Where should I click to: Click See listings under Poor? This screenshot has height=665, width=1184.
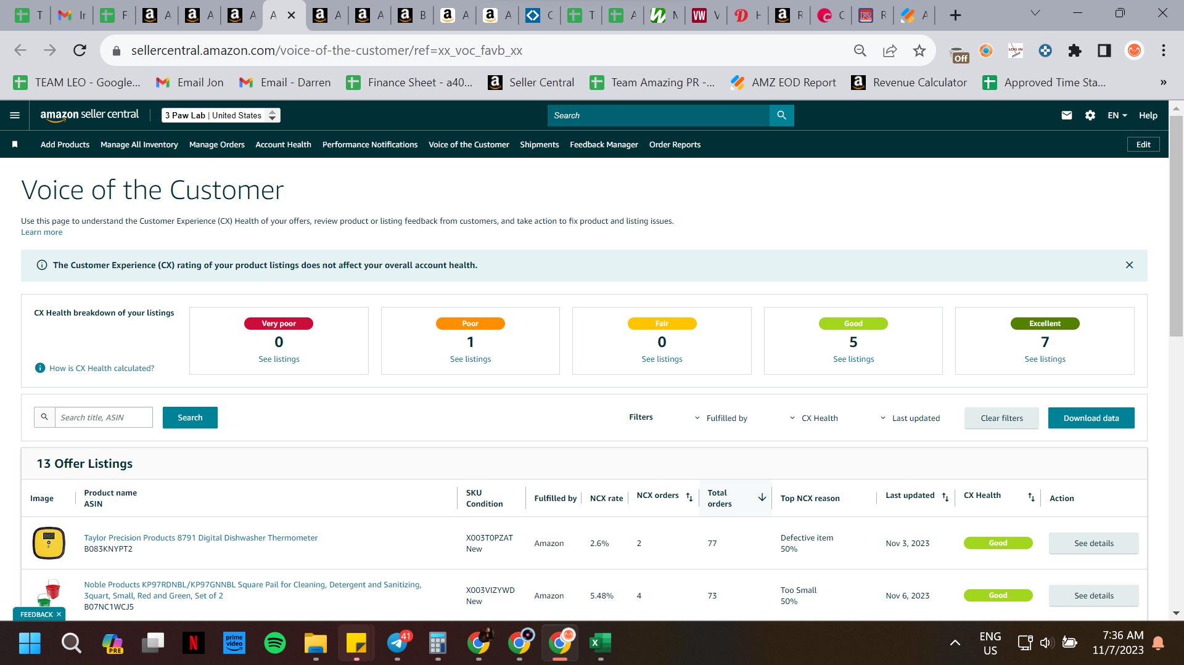(x=471, y=359)
